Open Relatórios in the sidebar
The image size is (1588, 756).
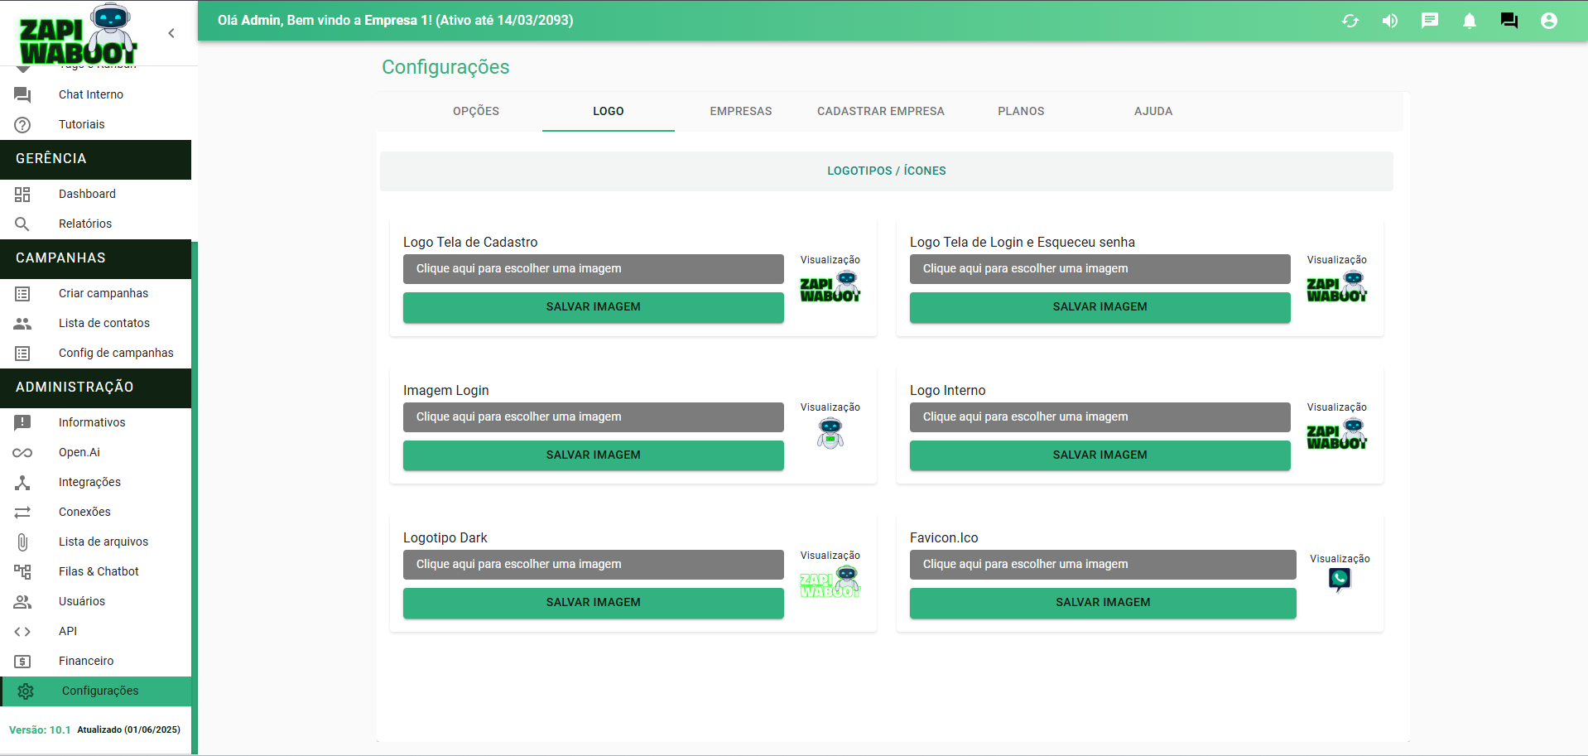95,224
